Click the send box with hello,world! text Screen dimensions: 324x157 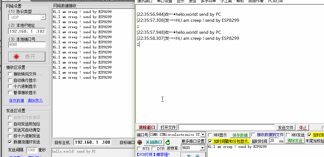93,153
